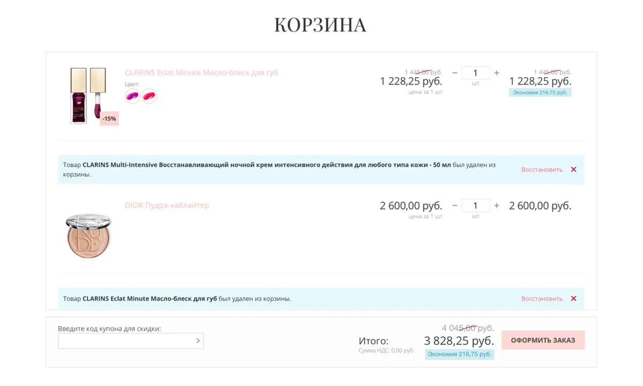Image resolution: width=643 pixels, height=386 pixels.
Task: Click the DIOR highlighter product thumbnail
Action: [x=88, y=234]
